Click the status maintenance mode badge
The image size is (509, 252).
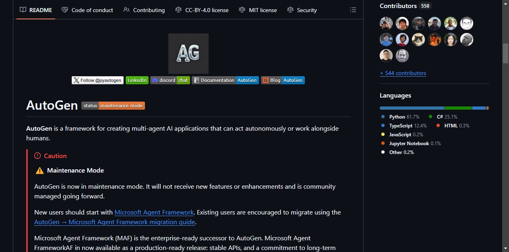(x=113, y=106)
